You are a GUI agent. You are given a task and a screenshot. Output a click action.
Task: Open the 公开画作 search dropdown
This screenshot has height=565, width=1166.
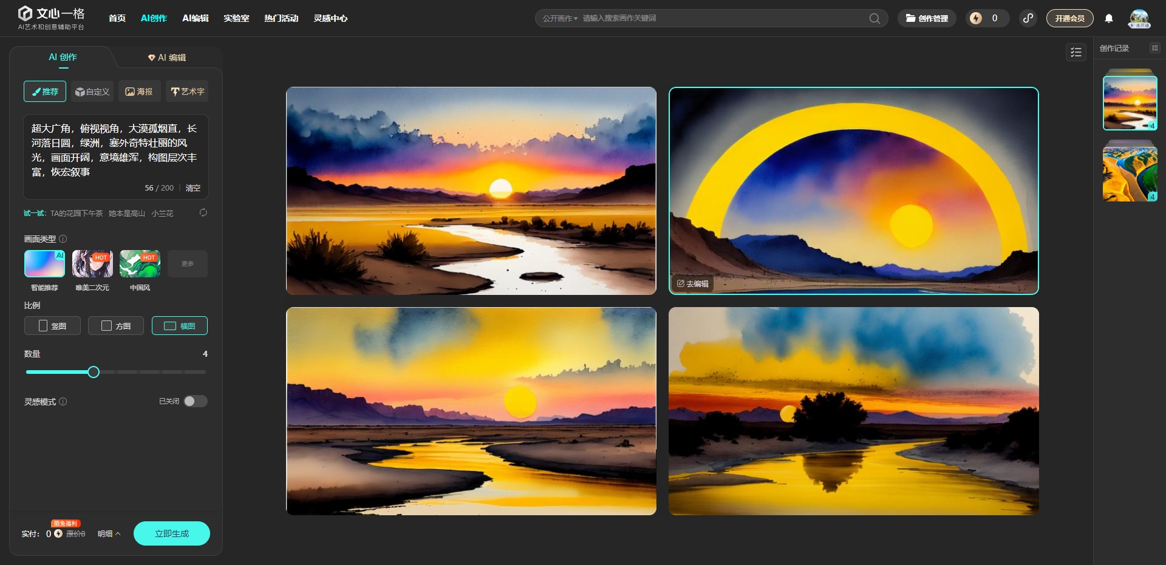560,18
